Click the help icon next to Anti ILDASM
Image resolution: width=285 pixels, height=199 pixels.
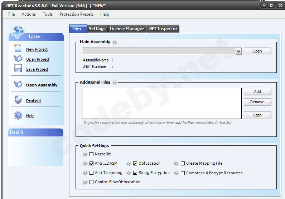[85, 163]
